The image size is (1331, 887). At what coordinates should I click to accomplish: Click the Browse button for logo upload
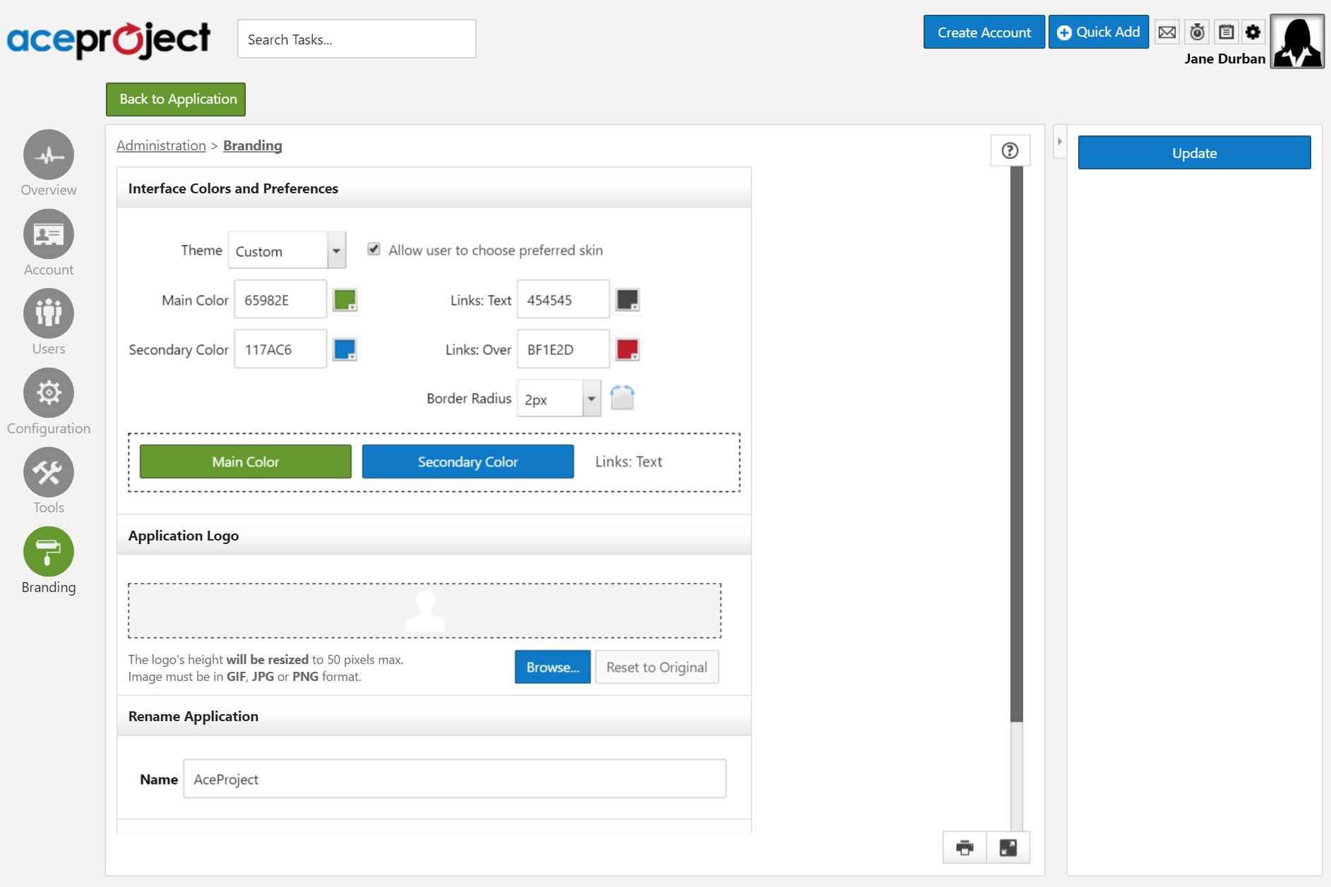[552, 667]
